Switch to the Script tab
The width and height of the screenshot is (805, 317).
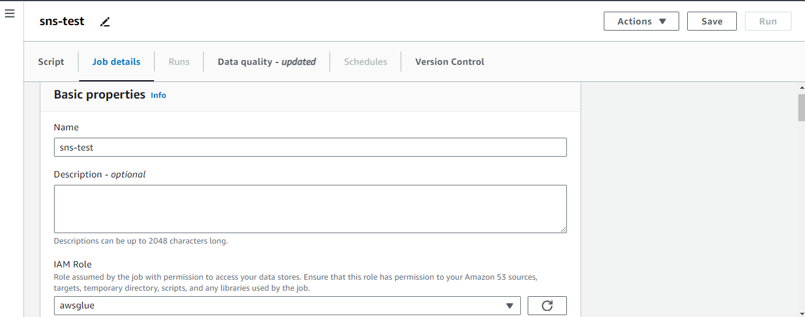pos(51,62)
